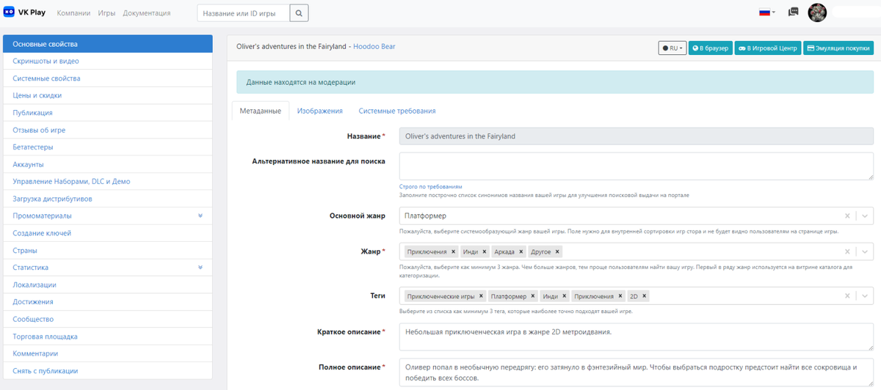The height and width of the screenshot is (390, 881).
Task: Expand the Основной жанр dropdown arrow
Action: (x=865, y=216)
